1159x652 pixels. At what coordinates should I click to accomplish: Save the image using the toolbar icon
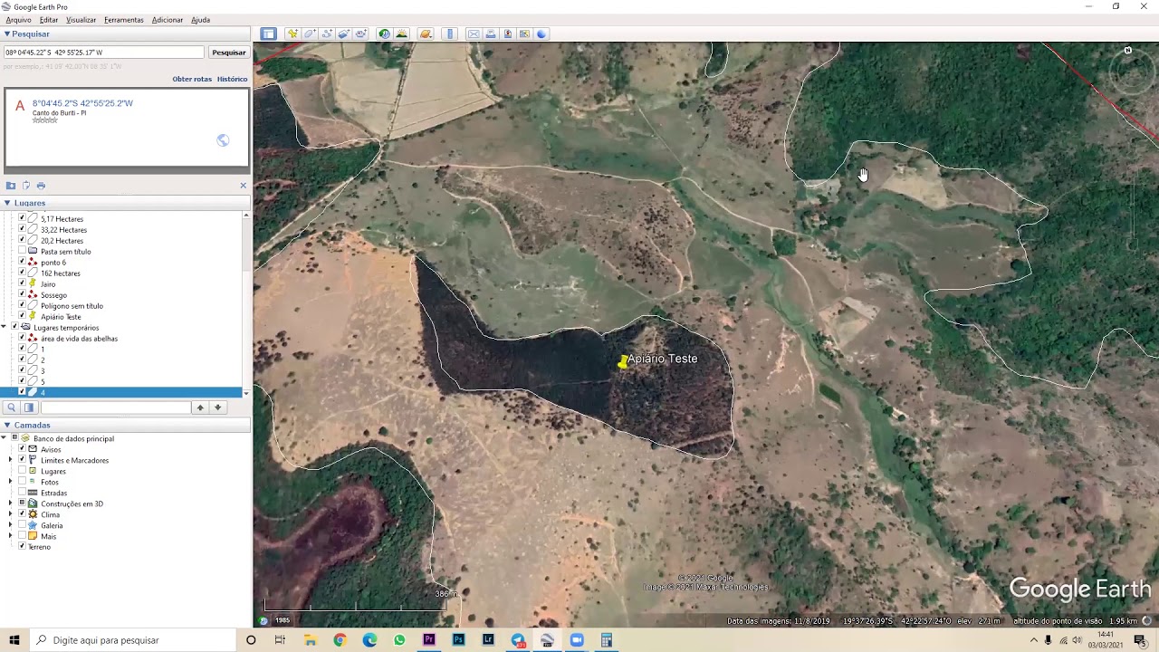[x=507, y=34]
